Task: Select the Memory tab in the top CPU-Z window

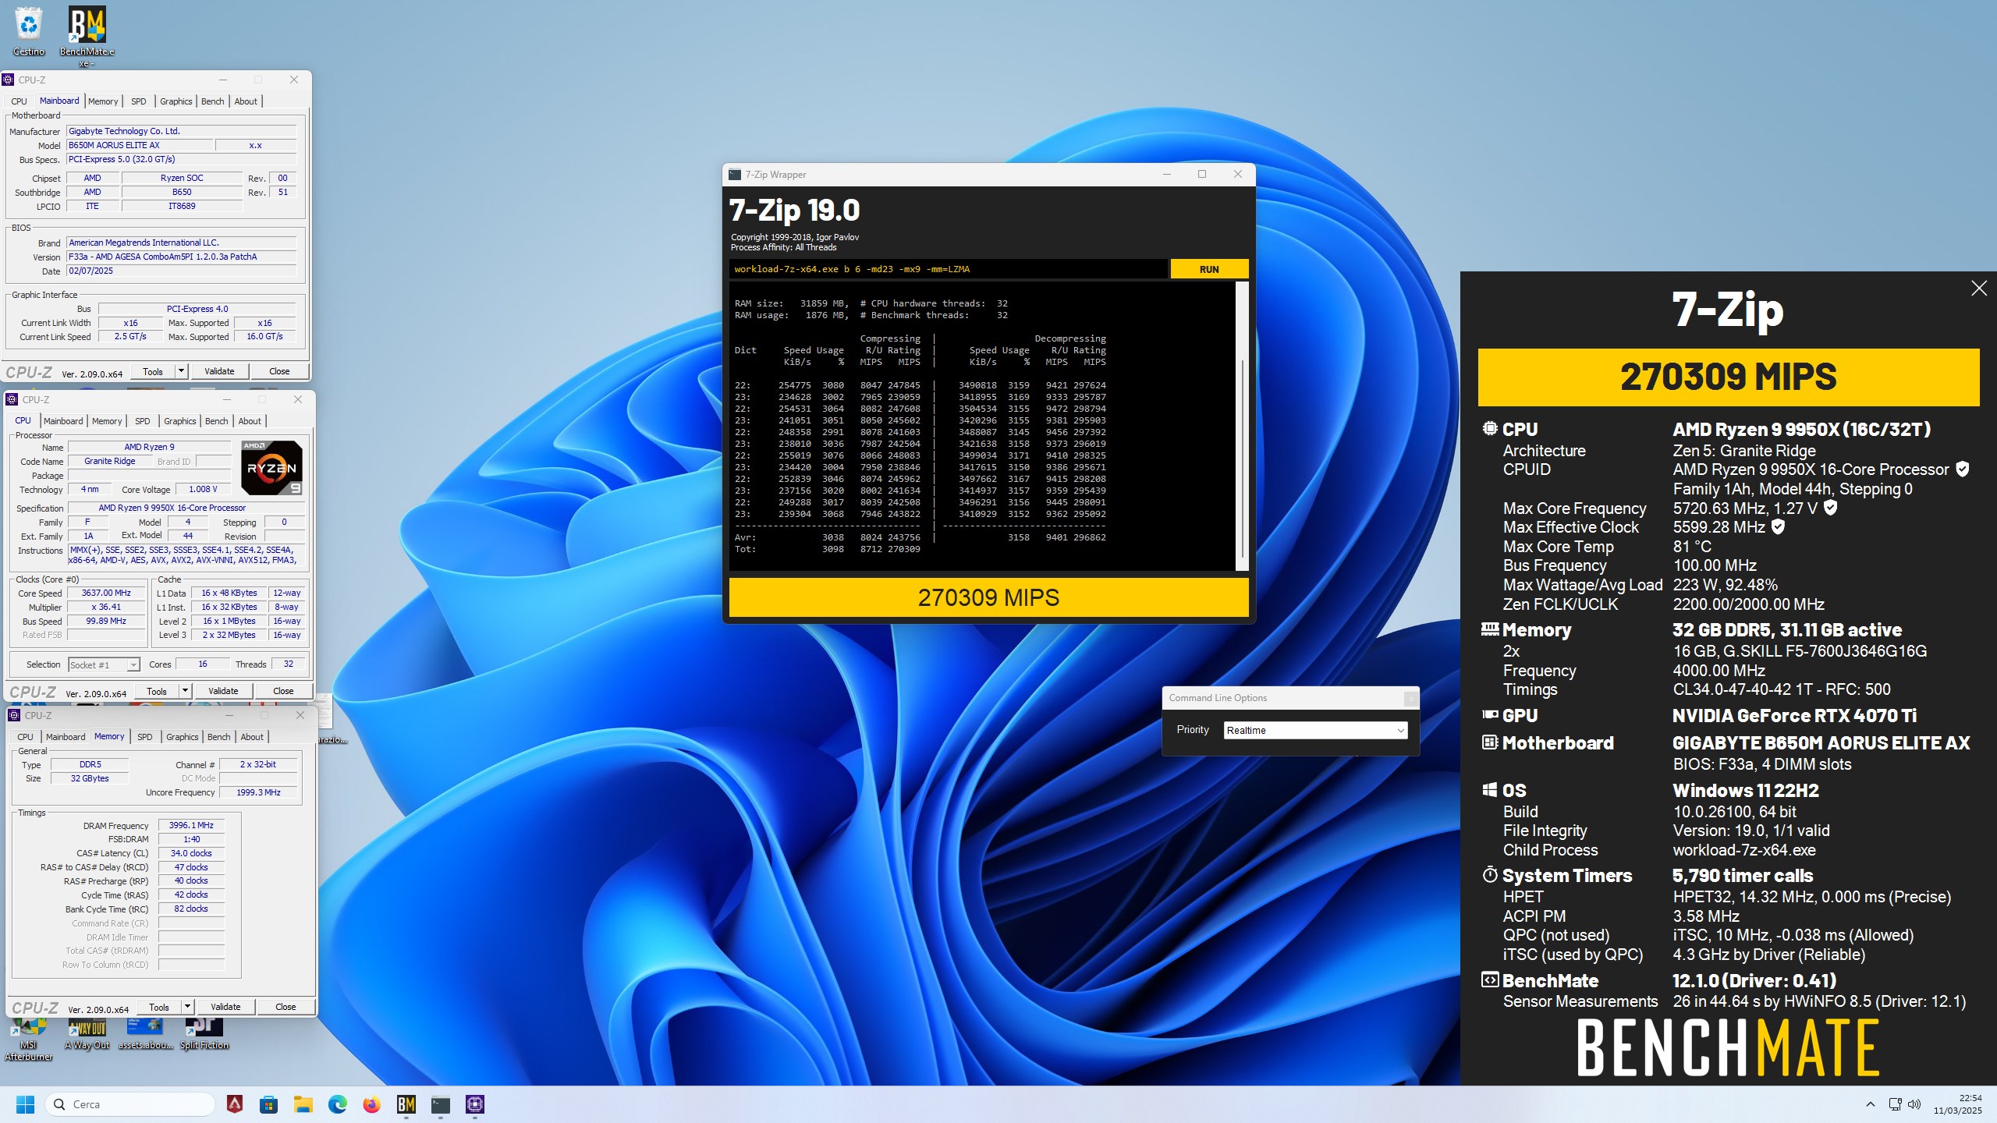Action: click(x=103, y=101)
